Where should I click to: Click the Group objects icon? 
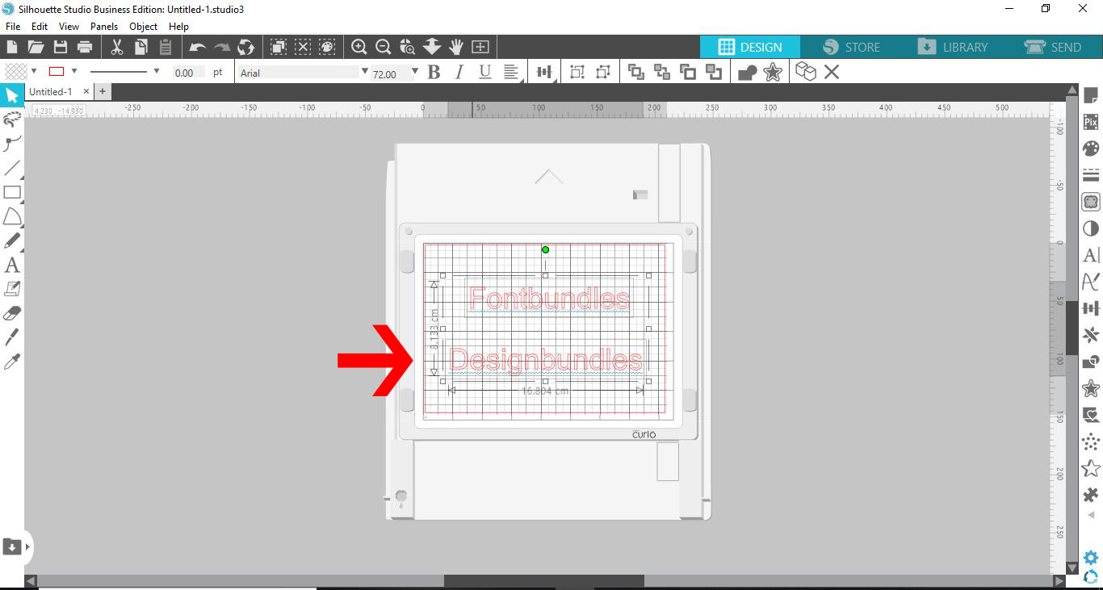[x=577, y=73]
